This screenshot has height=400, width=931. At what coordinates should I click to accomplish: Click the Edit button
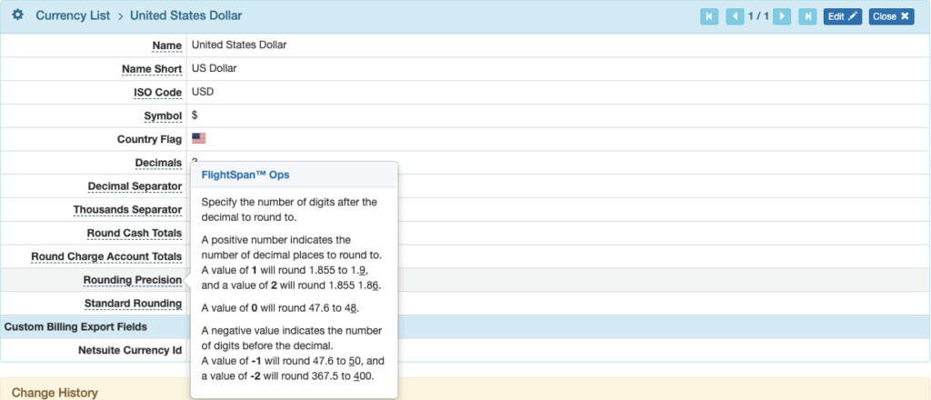[x=842, y=16]
